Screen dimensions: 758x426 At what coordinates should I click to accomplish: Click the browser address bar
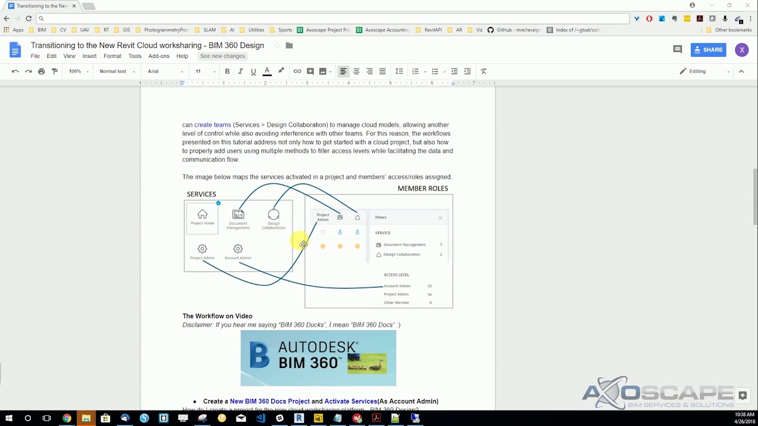click(332, 18)
